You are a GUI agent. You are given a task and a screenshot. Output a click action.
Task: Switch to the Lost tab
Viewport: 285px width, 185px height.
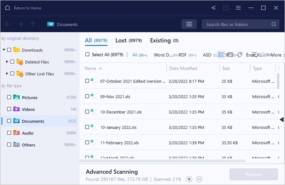point(121,40)
